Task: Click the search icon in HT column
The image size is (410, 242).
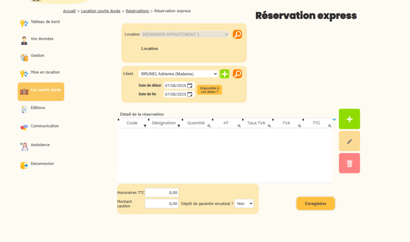Action: pyautogui.click(x=239, y=126)
